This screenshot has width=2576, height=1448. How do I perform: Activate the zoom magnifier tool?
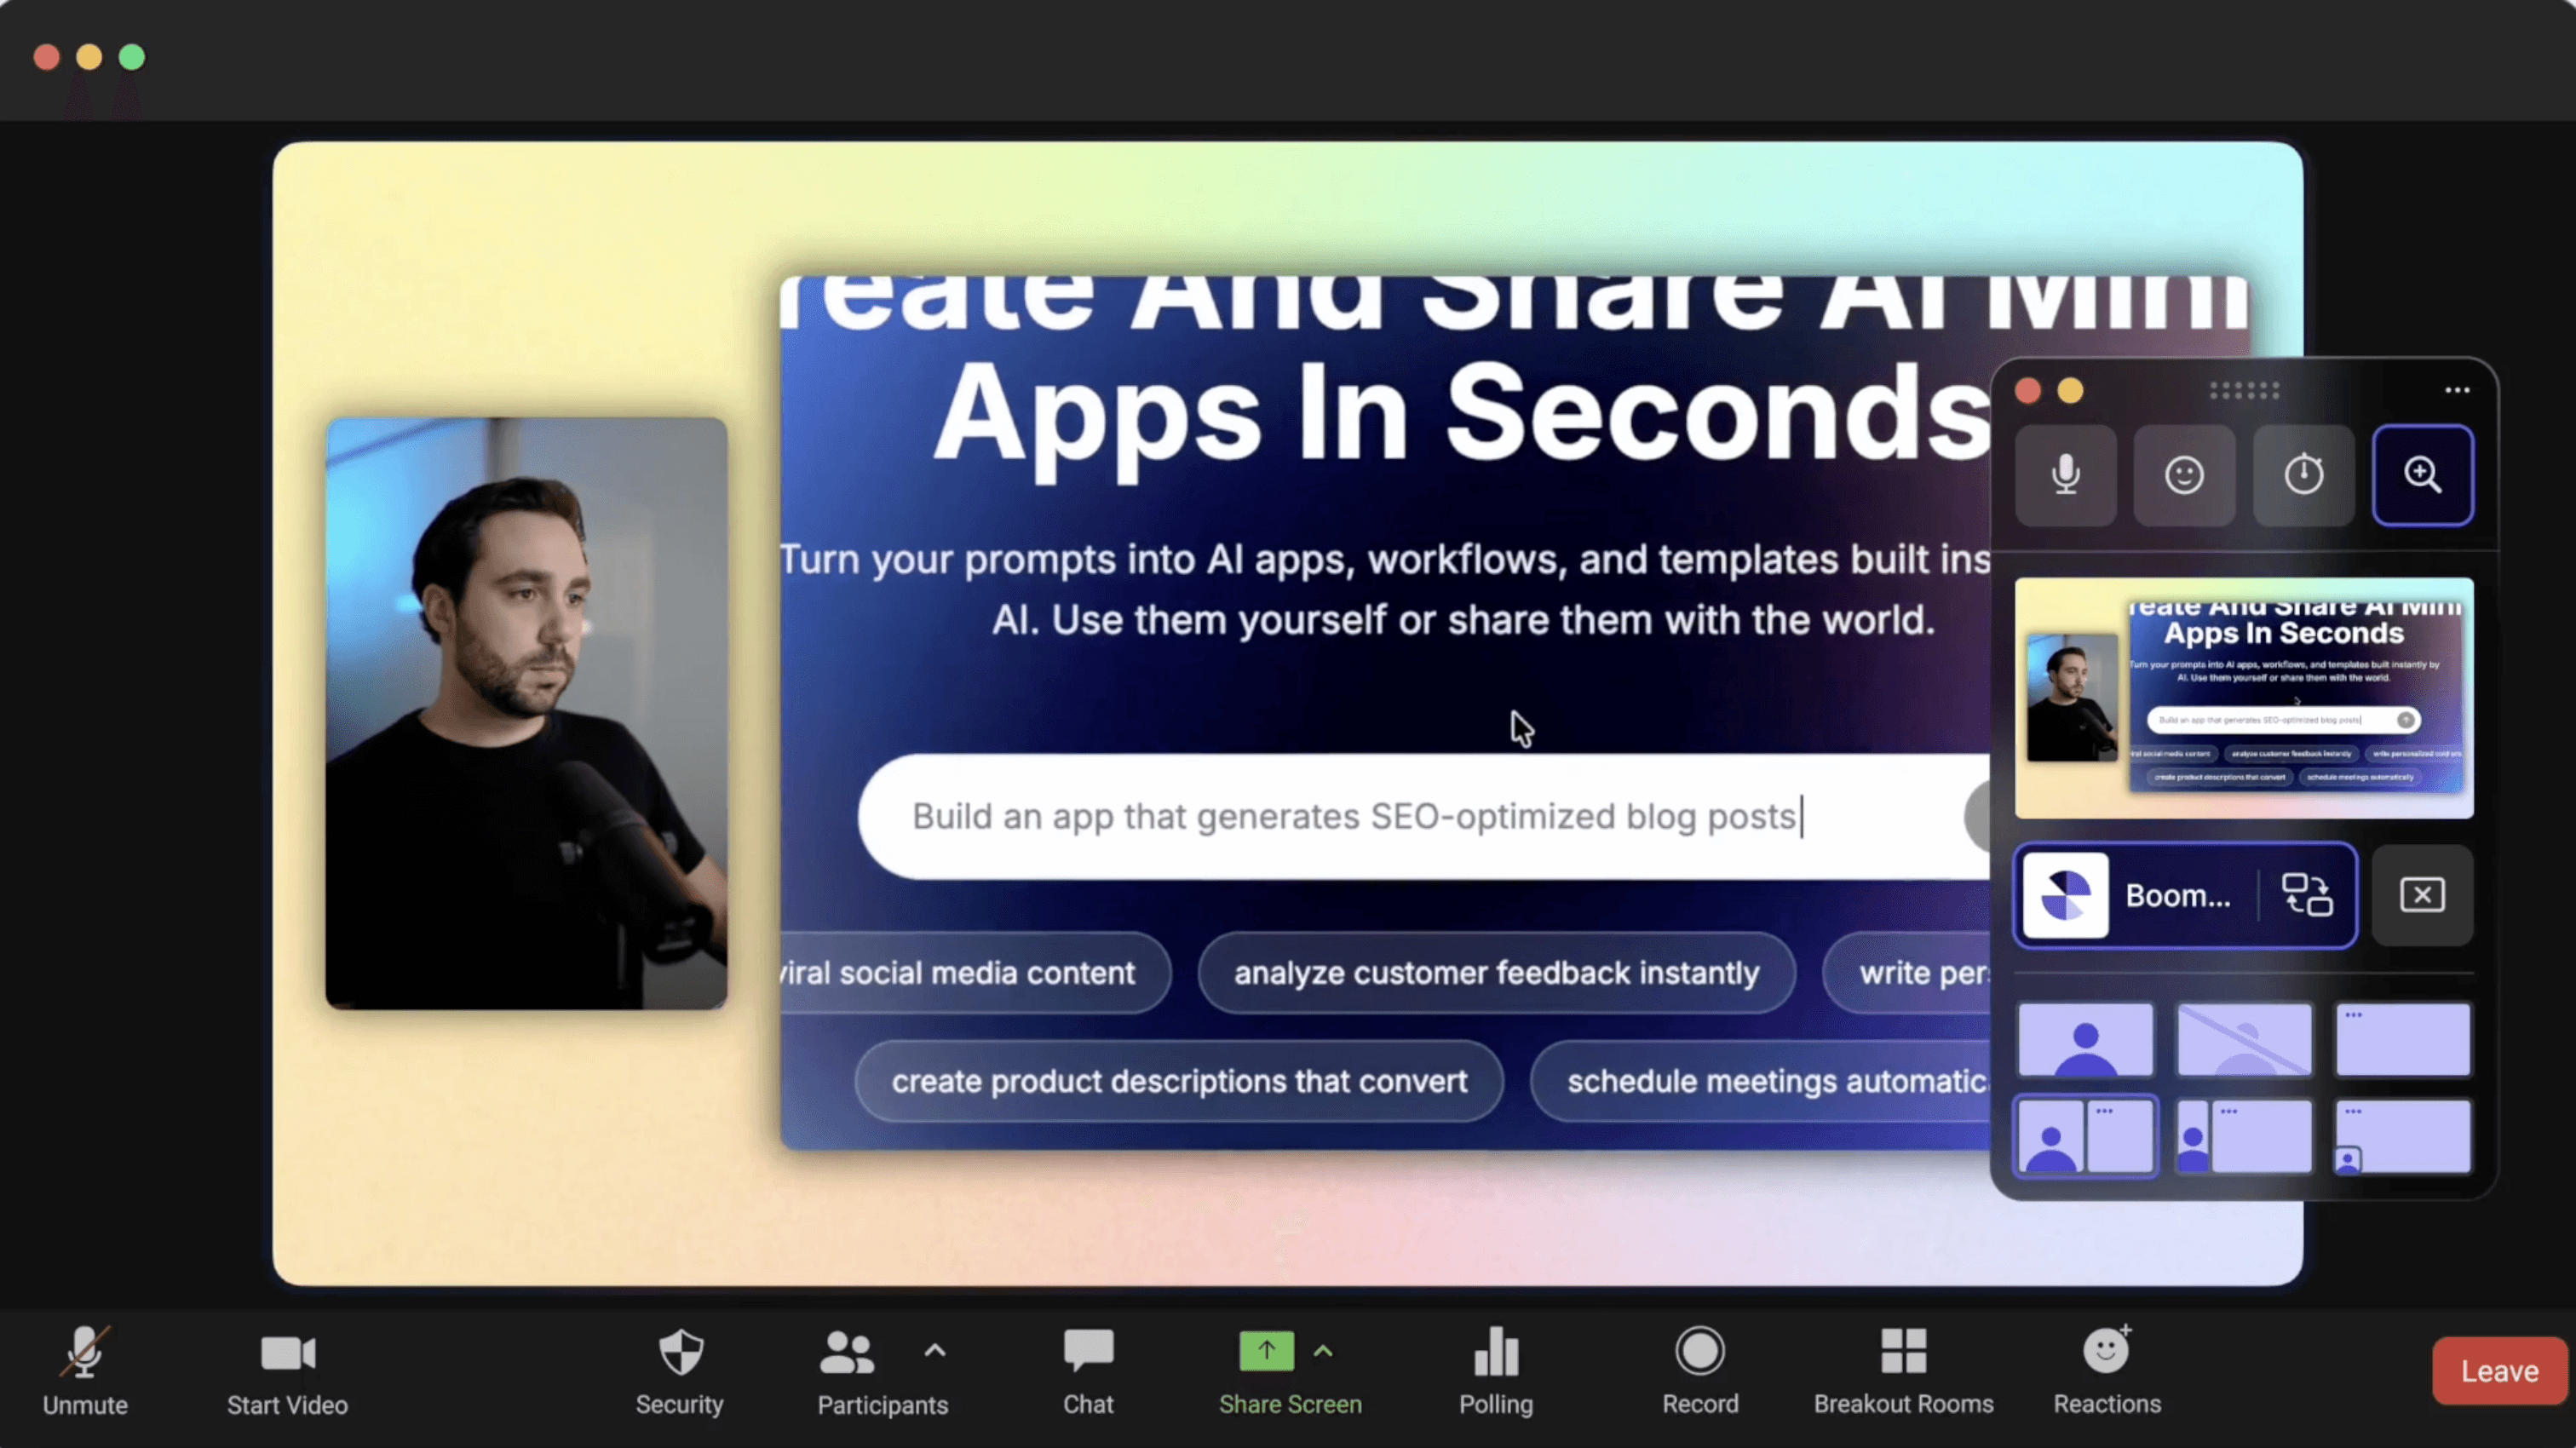2422,475
